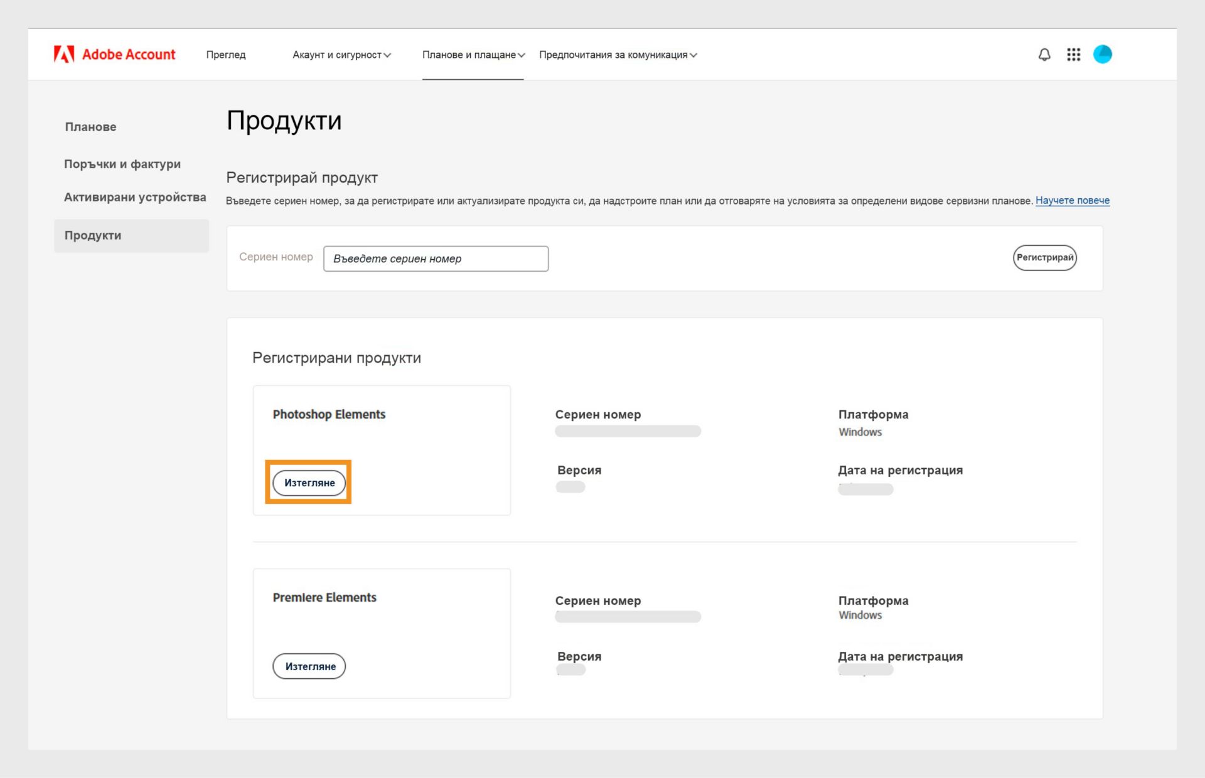Open the "Научете повече" link
The width and height of the screenshot is (1205, 778).
point(1073,200)
